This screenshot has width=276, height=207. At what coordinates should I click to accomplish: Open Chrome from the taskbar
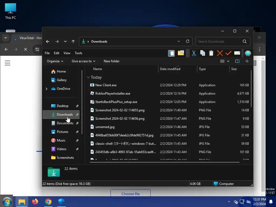(48, 201)
